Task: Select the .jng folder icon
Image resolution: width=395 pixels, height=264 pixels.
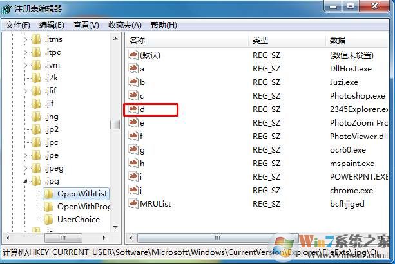Action: coord(37,117)
